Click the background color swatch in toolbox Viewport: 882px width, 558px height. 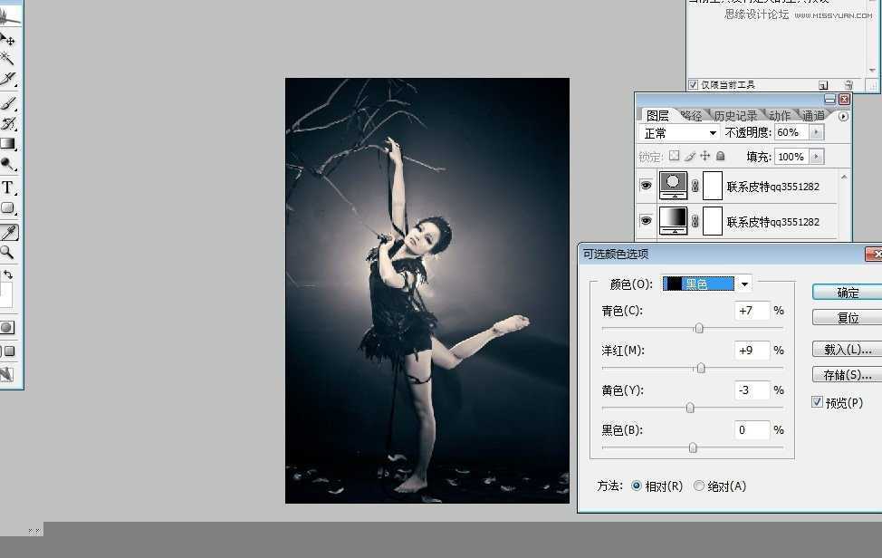click(x=6, y=295)
